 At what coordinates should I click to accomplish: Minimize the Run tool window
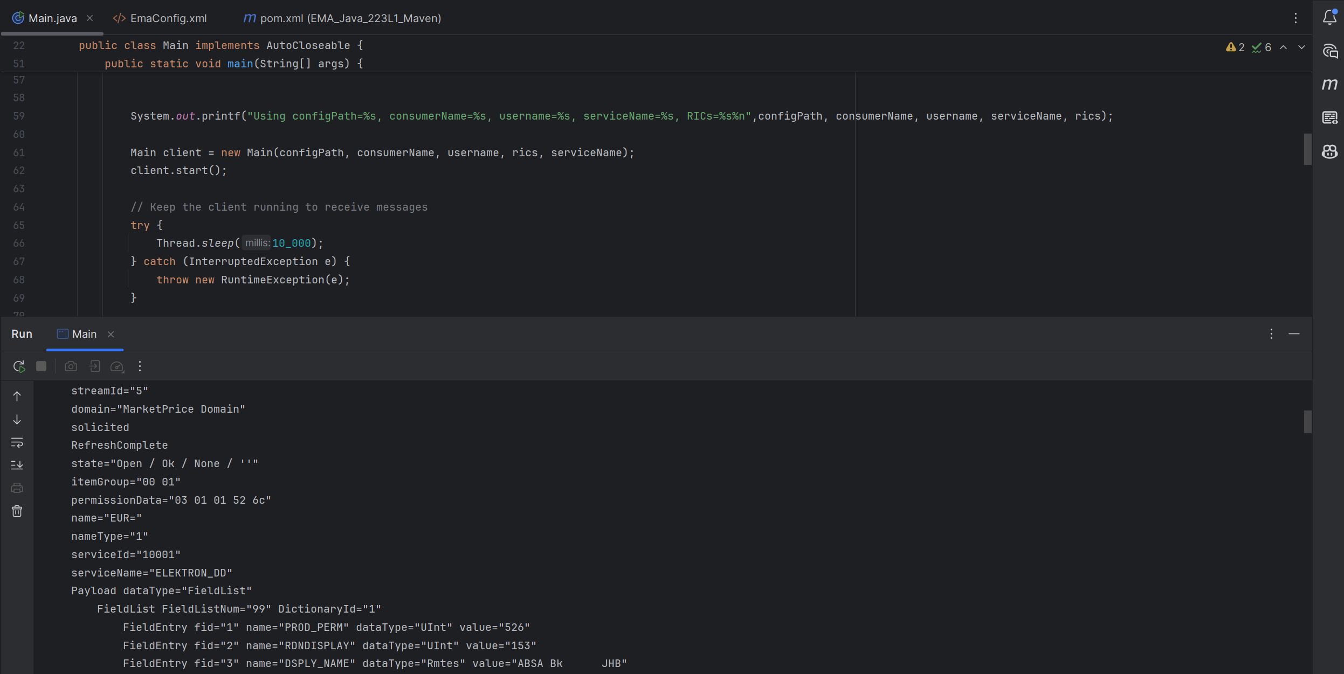(1294, 334)
